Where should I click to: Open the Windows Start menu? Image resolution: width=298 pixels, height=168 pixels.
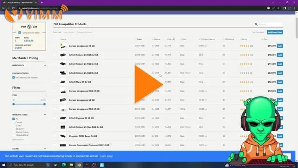pyautogui.click(x=4, y=165)
